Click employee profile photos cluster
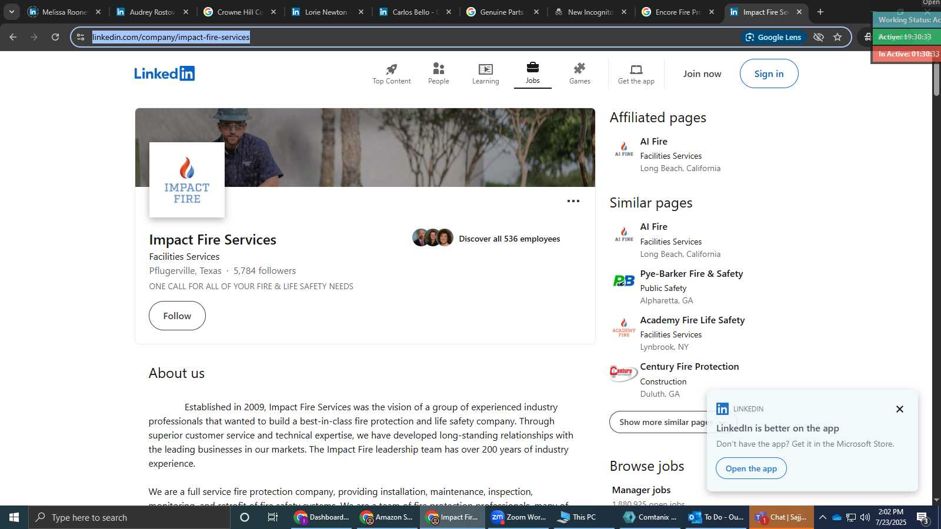This screenshot has width=941, height=529. tap(433, 237)
